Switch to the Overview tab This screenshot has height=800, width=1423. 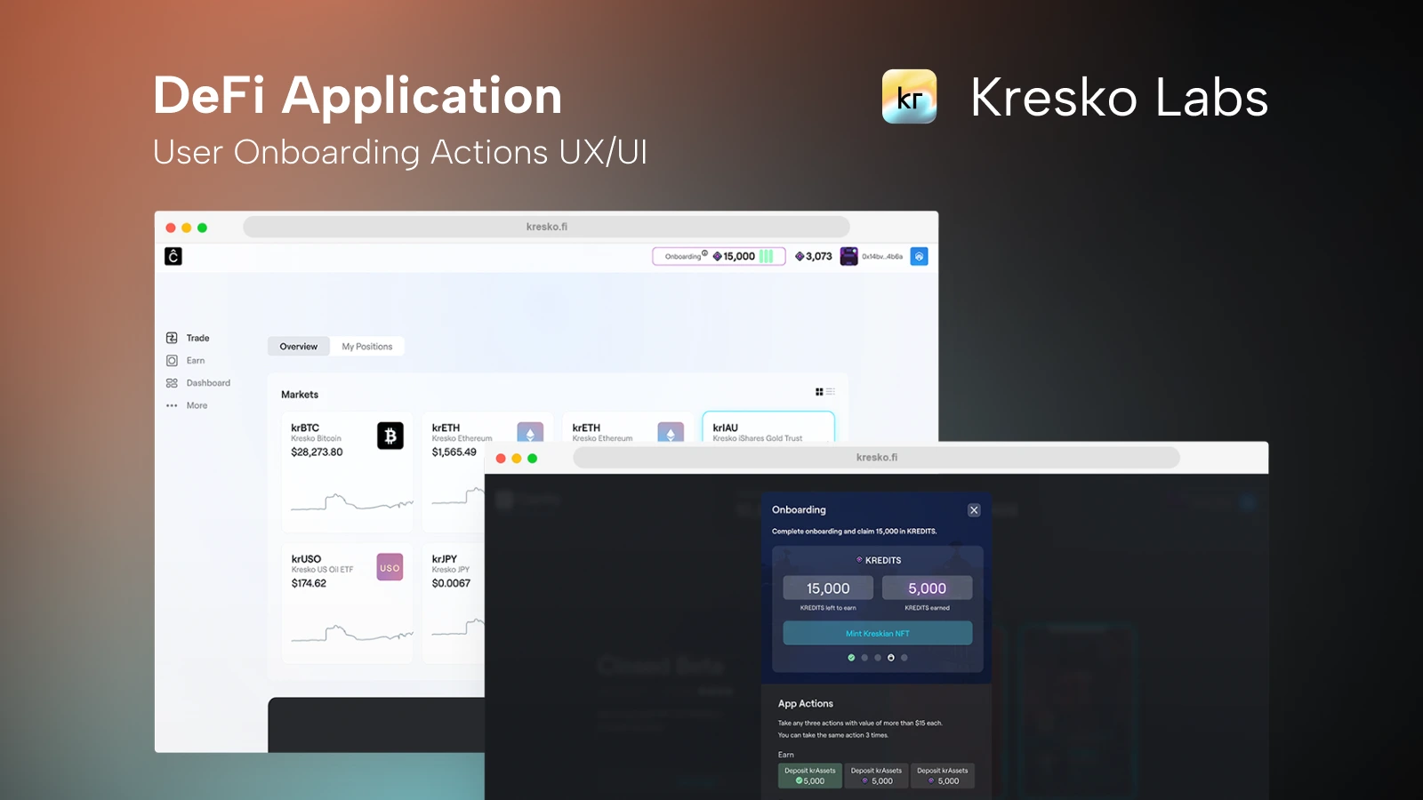[298, 347]
